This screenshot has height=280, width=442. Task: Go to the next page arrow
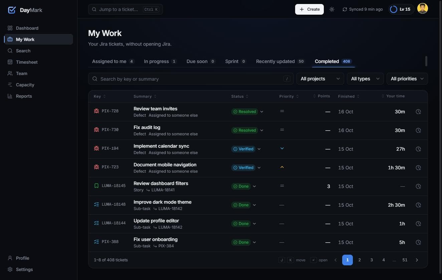[x=417, y=260]
